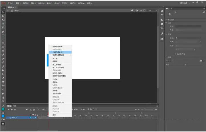
Task: Toggle visibility column in timeline header
Action: point(33,115)
